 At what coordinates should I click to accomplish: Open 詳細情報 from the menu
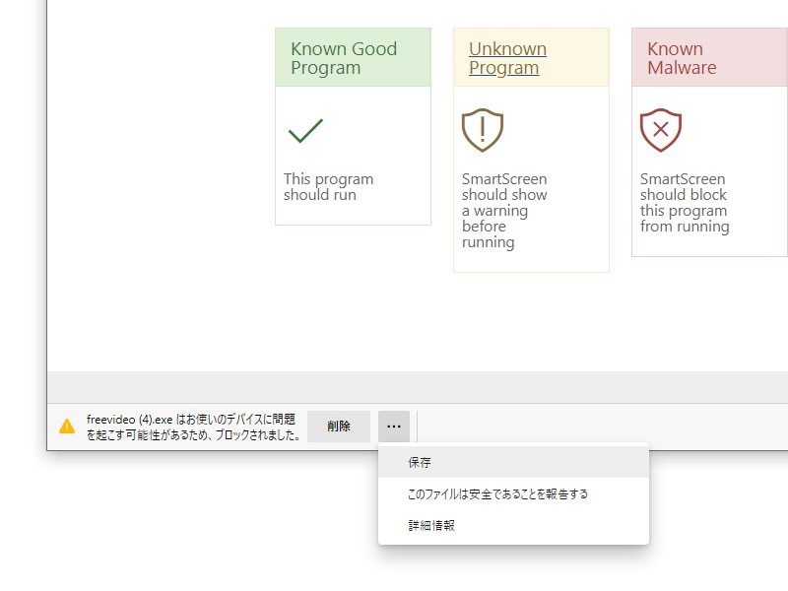(x=431, y=525)
